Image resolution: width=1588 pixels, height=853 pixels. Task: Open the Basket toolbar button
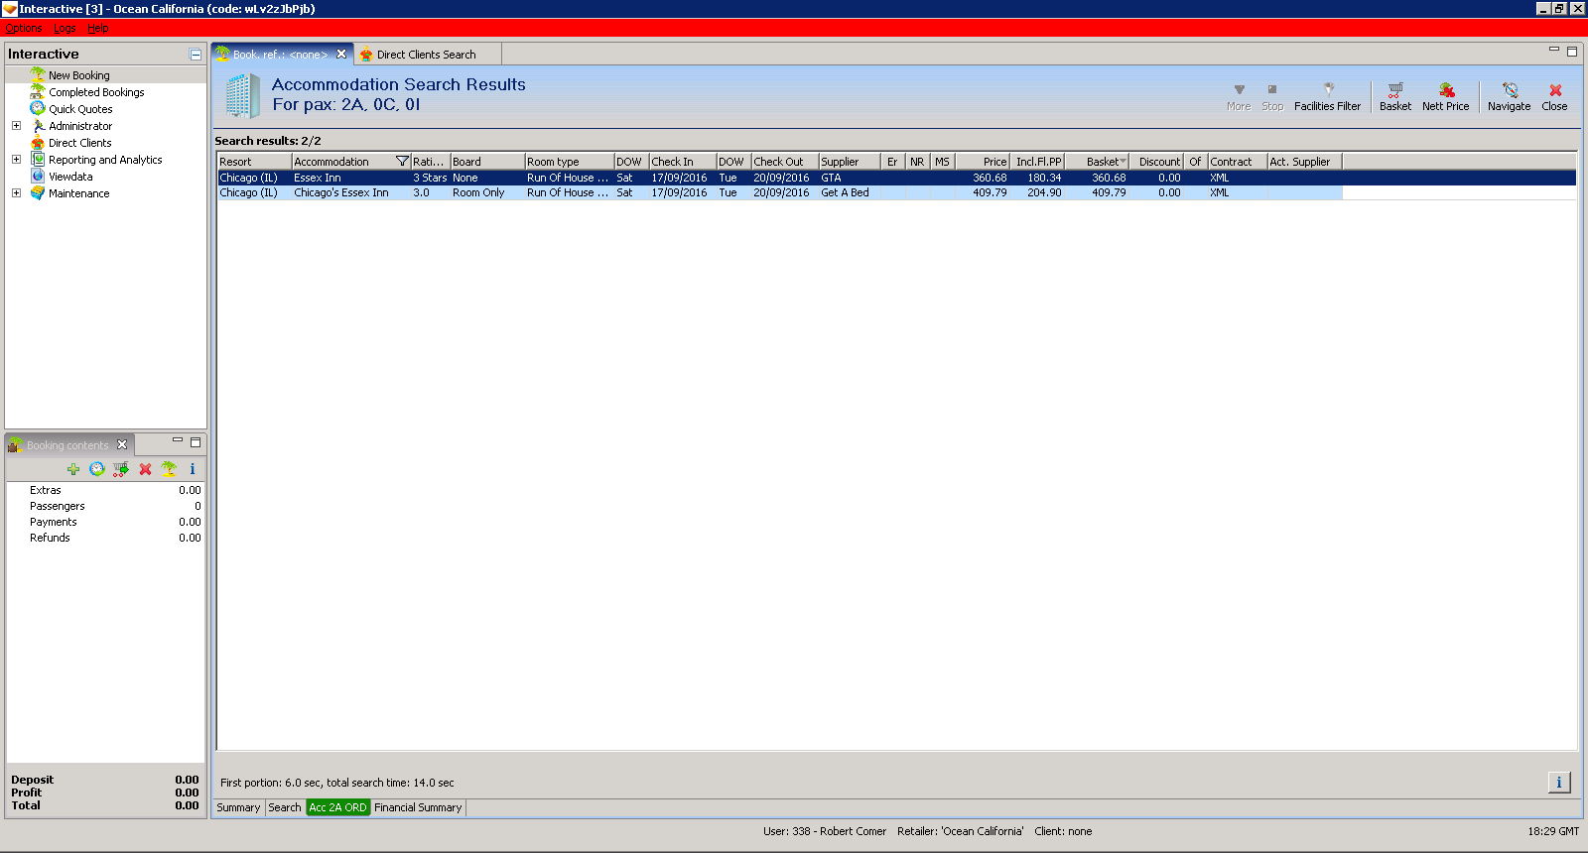(x=1394, y=96)
